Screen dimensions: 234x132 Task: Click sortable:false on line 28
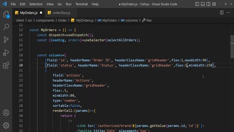66,106
